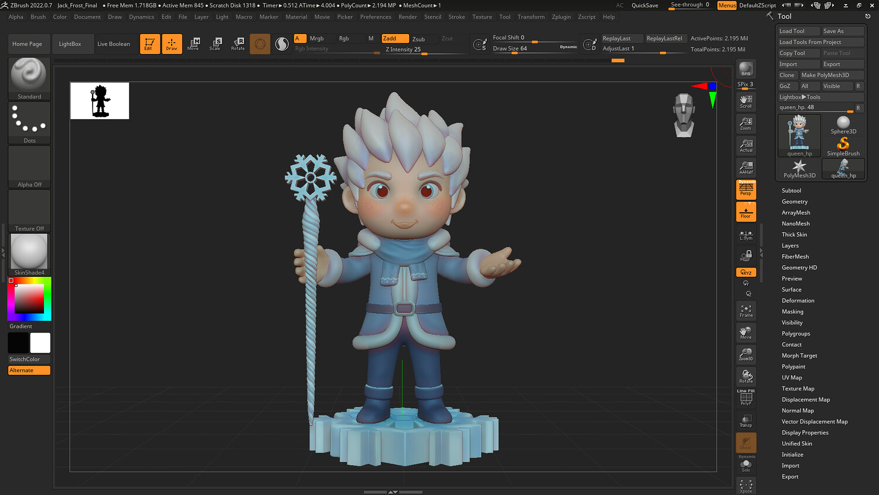Set canvas to Actual size

(746, 145)
